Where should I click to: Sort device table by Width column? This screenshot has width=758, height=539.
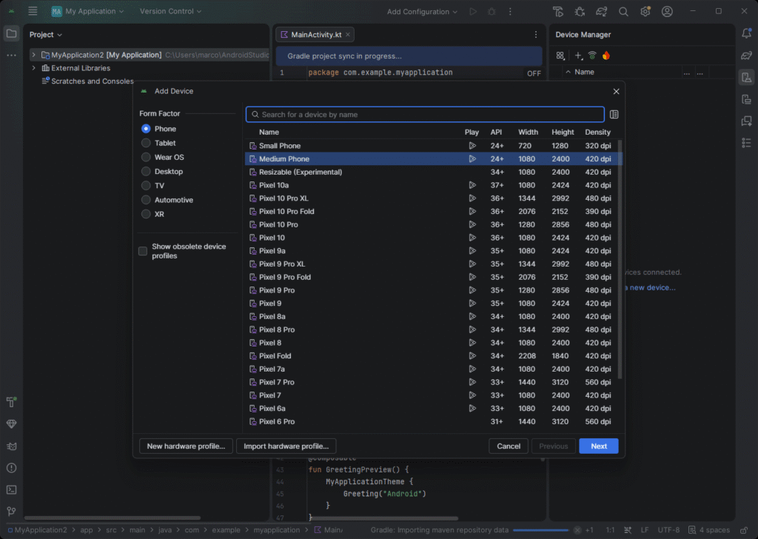click(528, 132)
